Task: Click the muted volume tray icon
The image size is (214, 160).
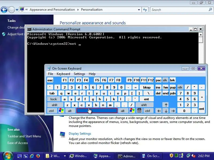Action: 193,156
